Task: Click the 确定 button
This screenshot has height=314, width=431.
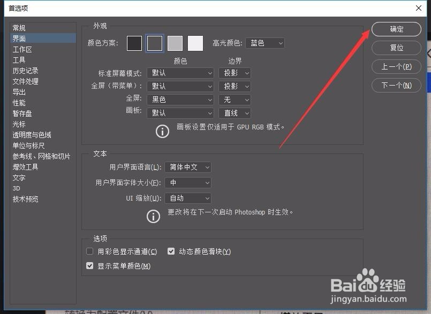Action: [396, 29]
